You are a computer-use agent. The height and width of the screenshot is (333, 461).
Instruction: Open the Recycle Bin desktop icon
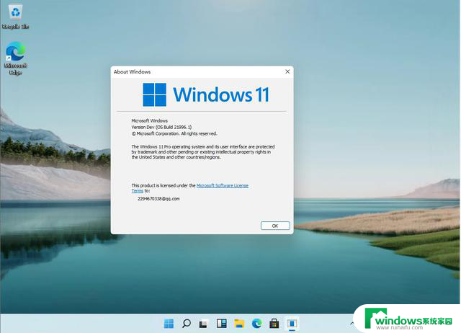[x=15, y=17]
